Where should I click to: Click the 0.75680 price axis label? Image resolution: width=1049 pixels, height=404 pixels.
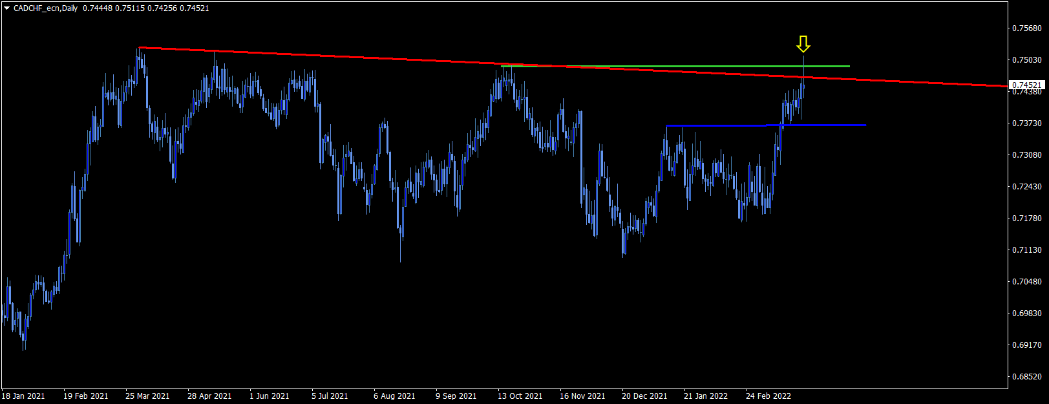pos(1027,28)
